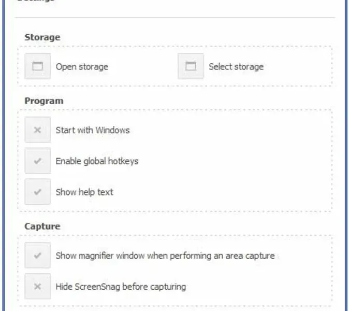The height and width of the screenshot is (311, 349).
Task: Click the "Show help text" label
Action: 84,192
